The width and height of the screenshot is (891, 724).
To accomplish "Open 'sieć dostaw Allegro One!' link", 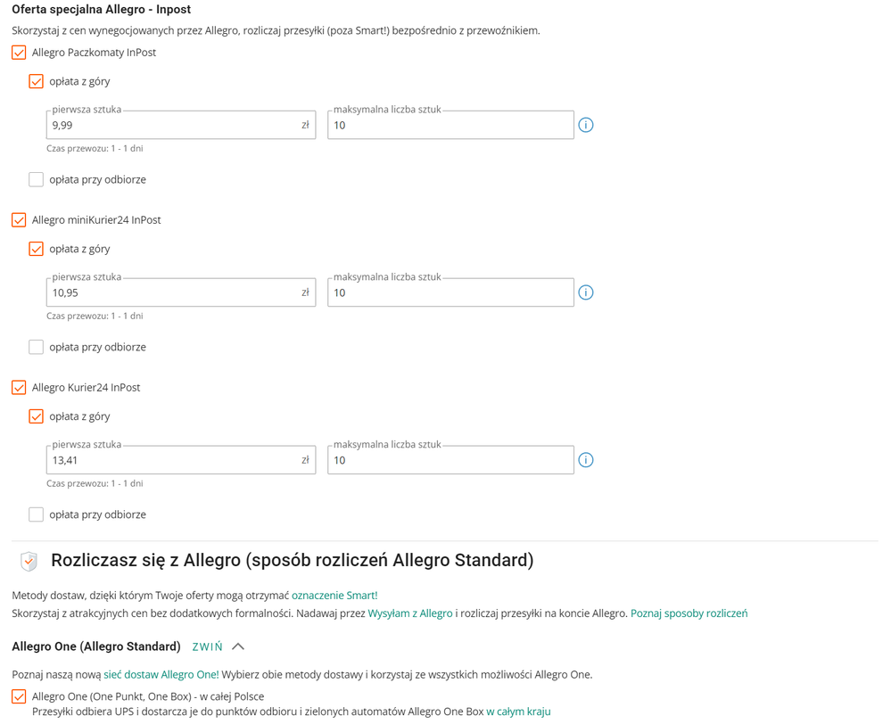I will (x=161, y=675).
